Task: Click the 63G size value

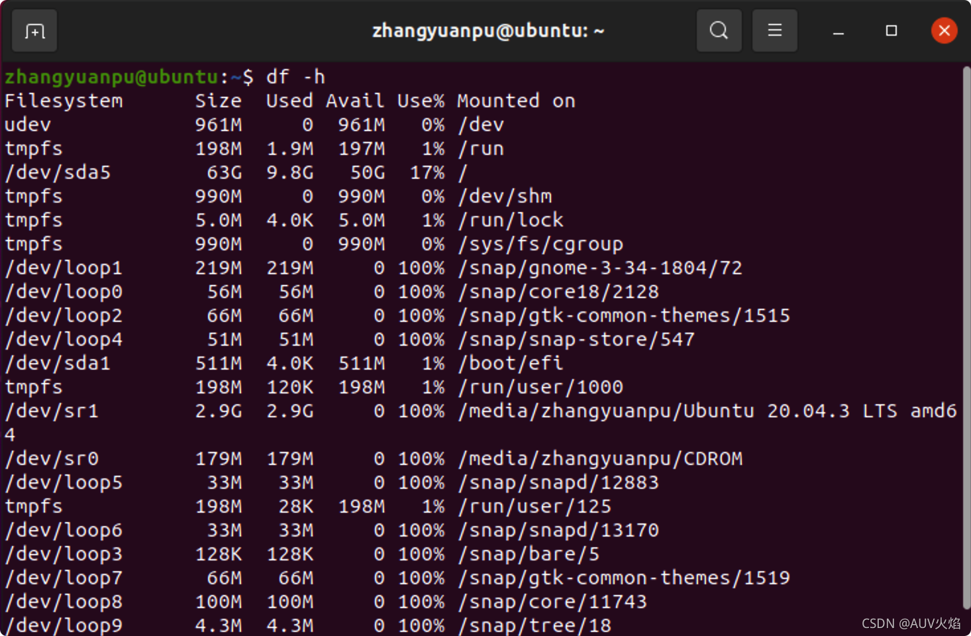Action: tap(225, 172)
